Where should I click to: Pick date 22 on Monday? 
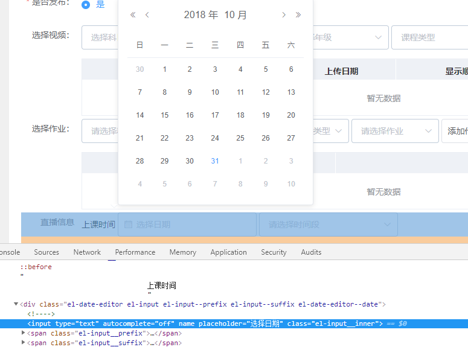(164, 138)
